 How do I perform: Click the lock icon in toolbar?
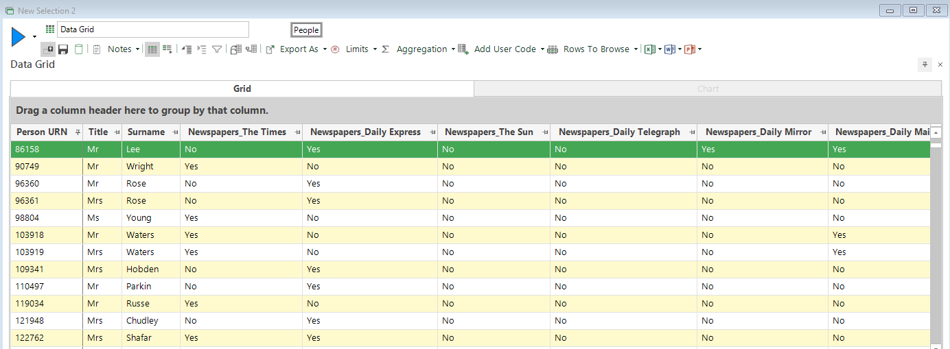(48, 49)
